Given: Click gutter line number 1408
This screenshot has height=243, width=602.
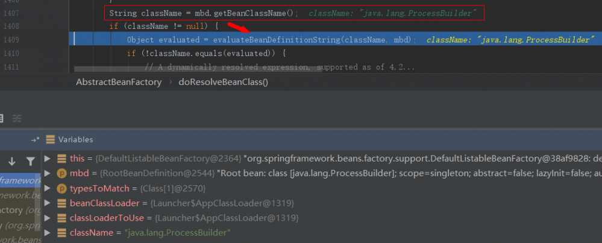Looking at the screenshot, I should point(10,27).
